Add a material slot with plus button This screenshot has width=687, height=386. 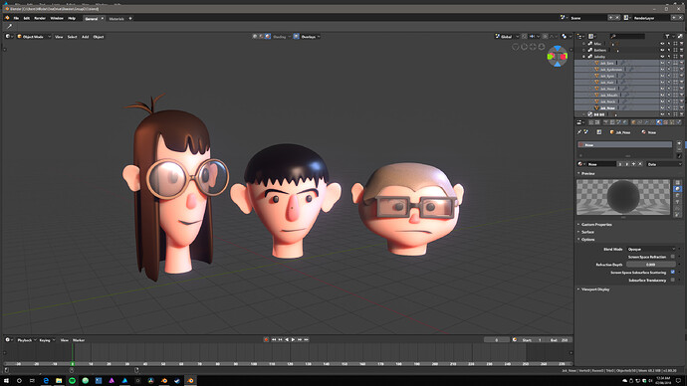click(x=679, y=143)
